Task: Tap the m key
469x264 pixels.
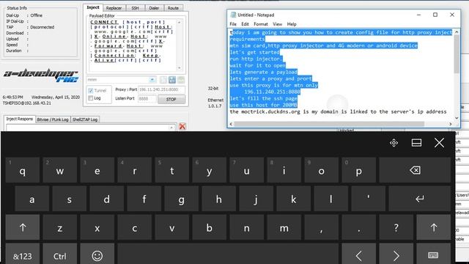Action: 284,227
